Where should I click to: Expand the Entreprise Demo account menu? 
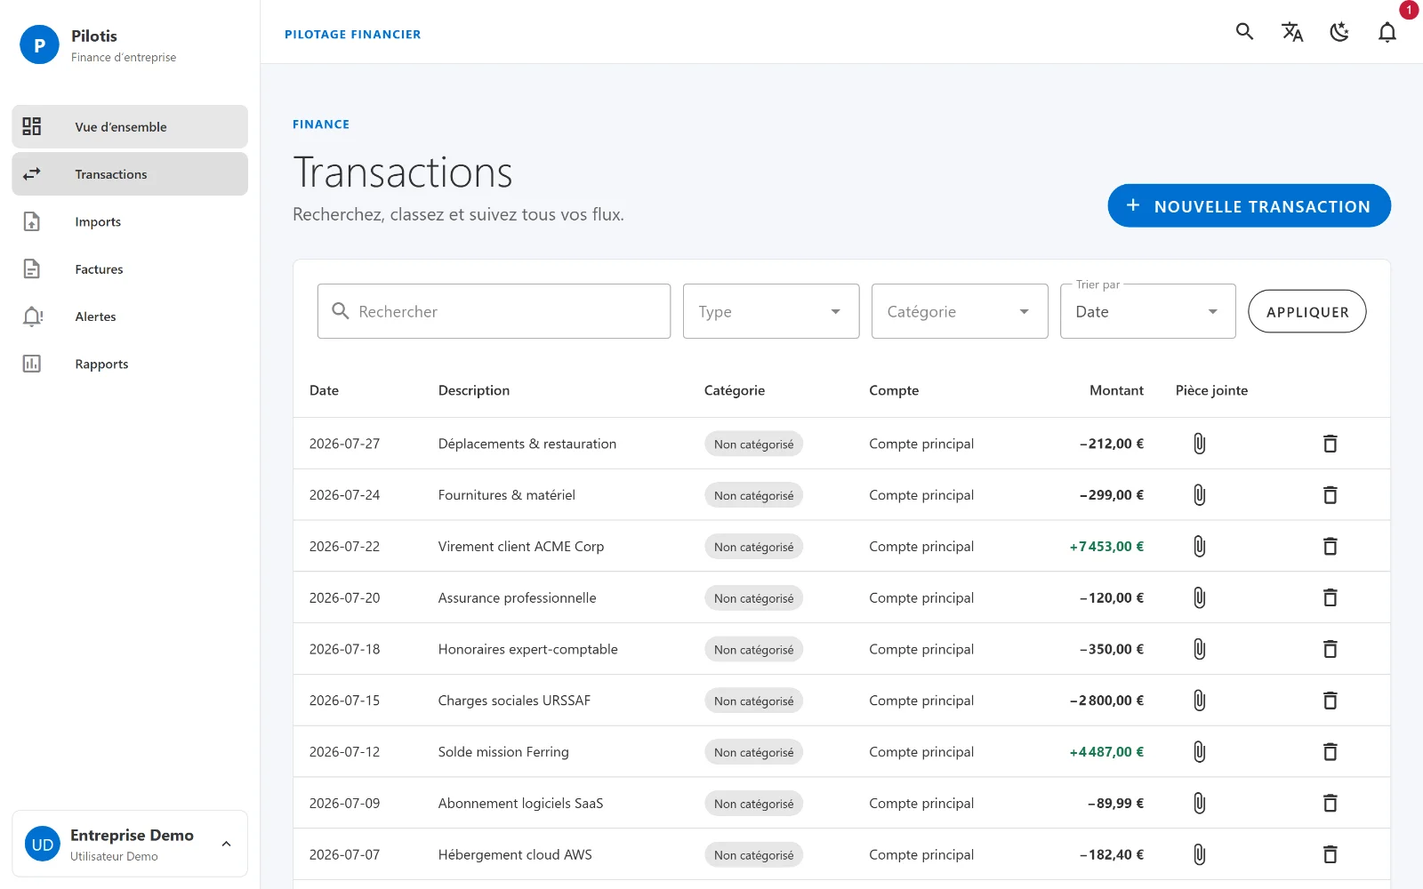[x=130, y=844]
